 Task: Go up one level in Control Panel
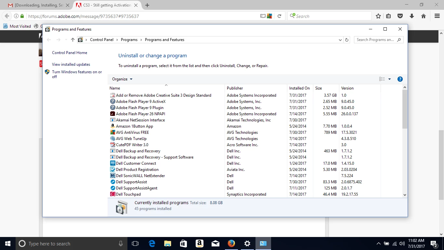(73, 40)
